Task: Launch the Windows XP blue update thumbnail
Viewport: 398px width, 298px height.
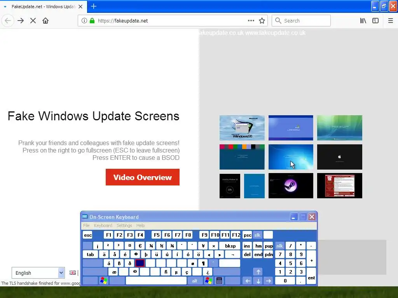Action: pyautogui.click(x=291, y=128)
